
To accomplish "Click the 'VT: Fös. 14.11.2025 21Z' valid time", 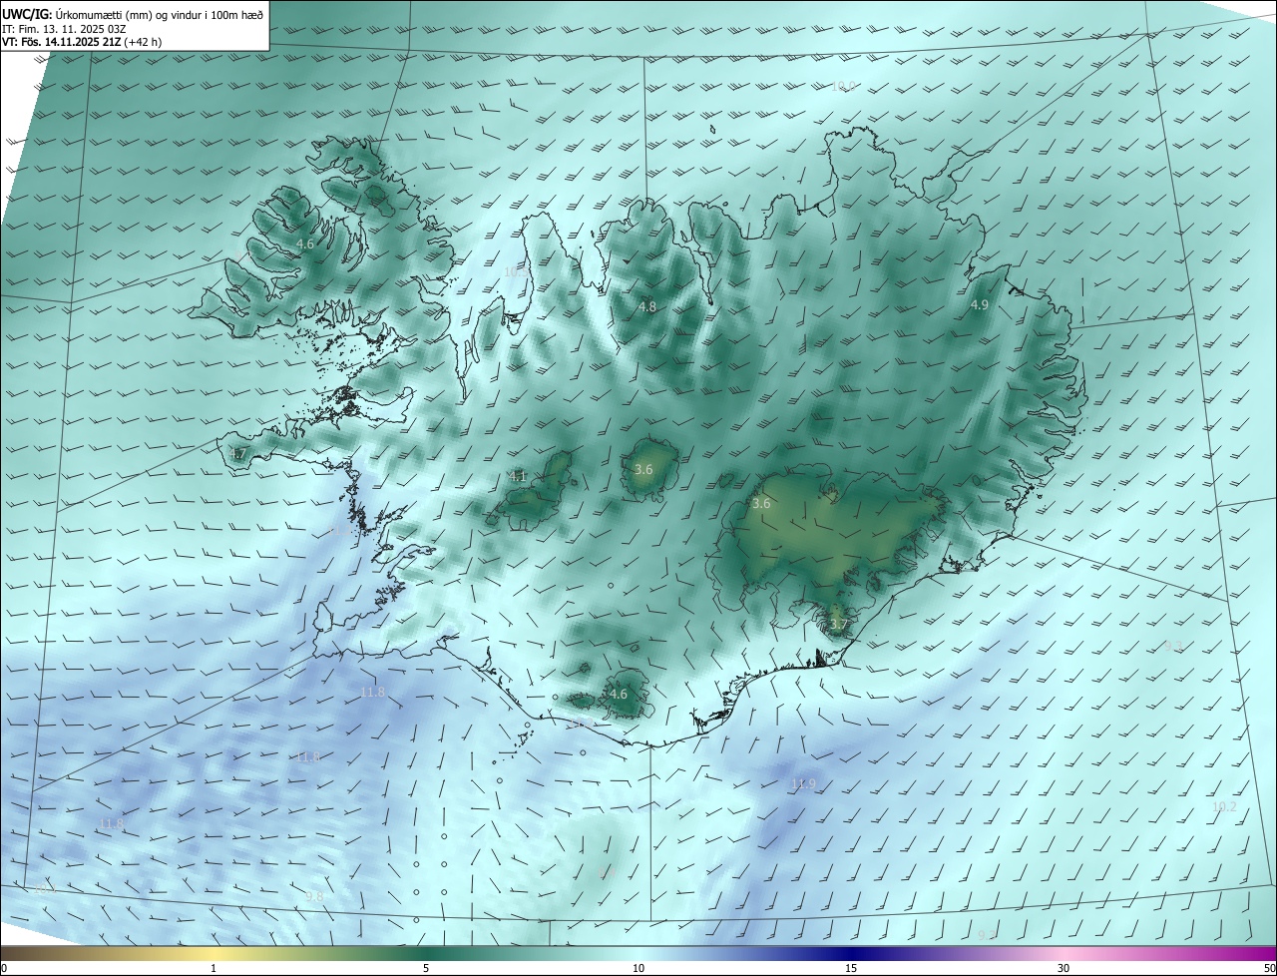I will tap(62, 42).
